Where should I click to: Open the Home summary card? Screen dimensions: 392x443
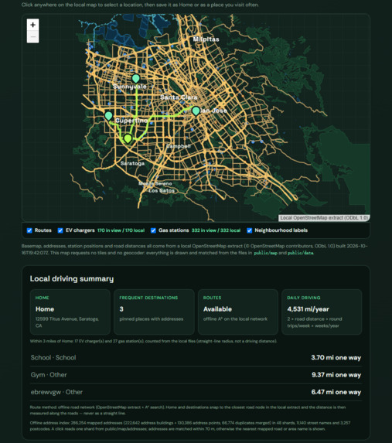click(x=70, y=312)
